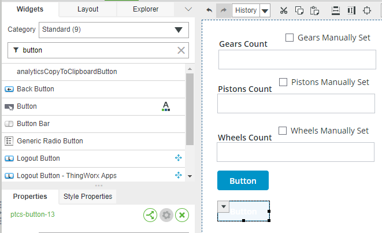Click the copy icon in toolbar

tap(299, 10)
